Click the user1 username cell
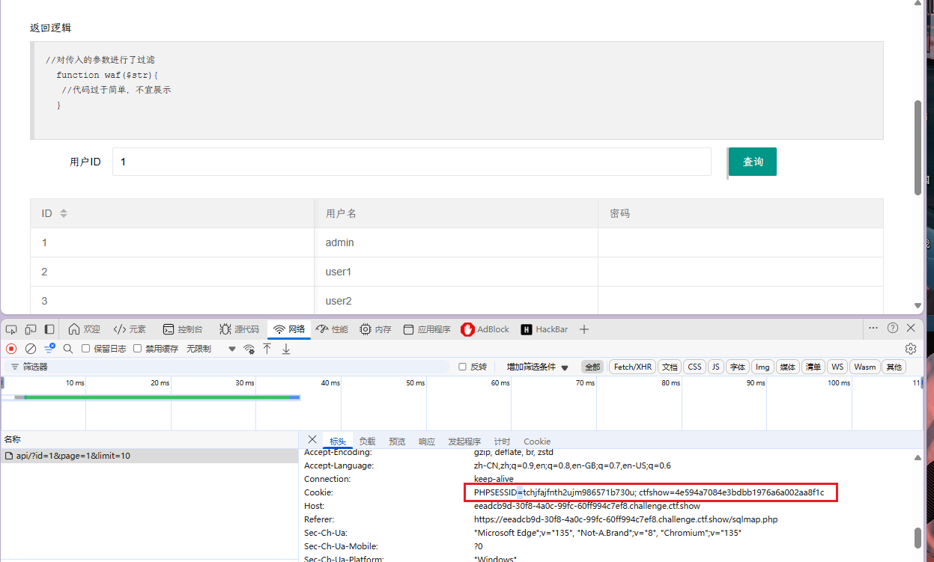This screenshot has height=562, width=934. pyautogui.click(x=456, y=272)
